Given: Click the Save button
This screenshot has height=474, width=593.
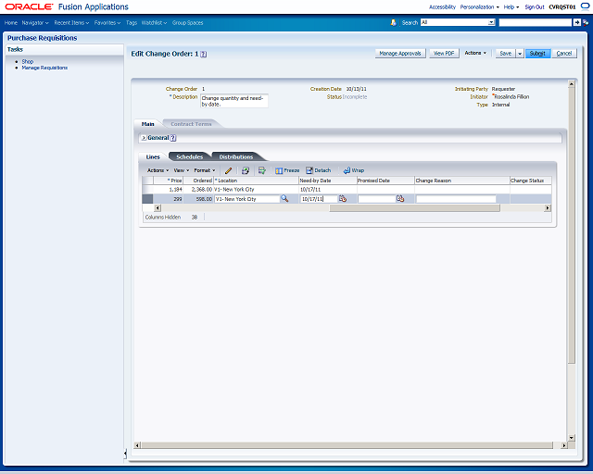Looking at the screenshot, I should (x=506, y=54).
